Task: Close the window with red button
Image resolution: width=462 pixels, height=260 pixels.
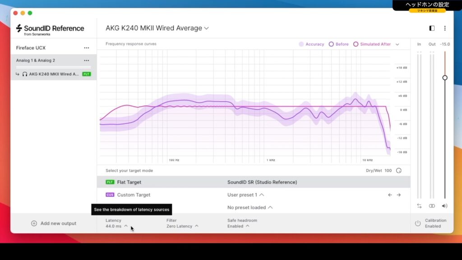Action: (16, 13)
